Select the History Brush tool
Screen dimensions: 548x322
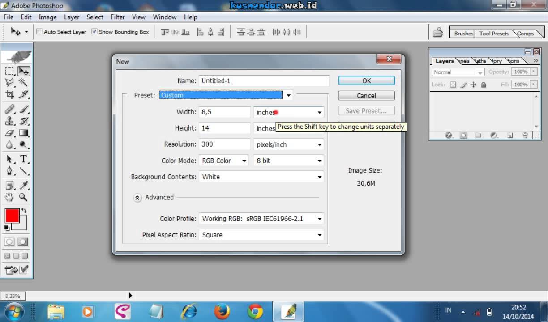pyautogui.click(x=24, y=121)
